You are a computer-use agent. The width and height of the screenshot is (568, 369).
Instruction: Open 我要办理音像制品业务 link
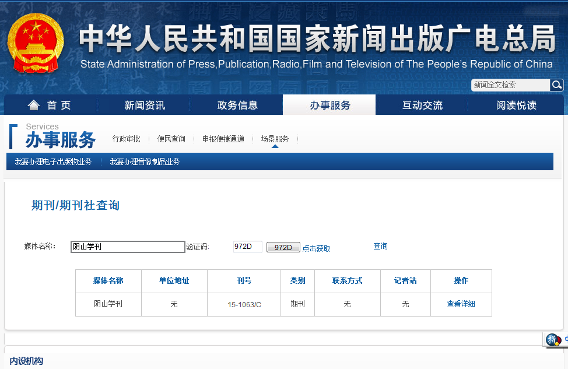(x=145, y=161)
